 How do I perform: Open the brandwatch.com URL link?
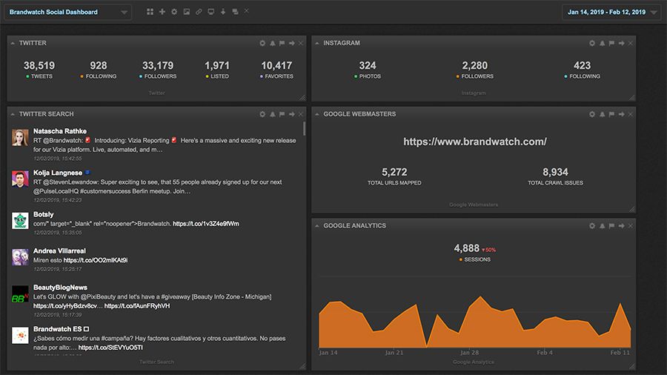pos(475,142)
